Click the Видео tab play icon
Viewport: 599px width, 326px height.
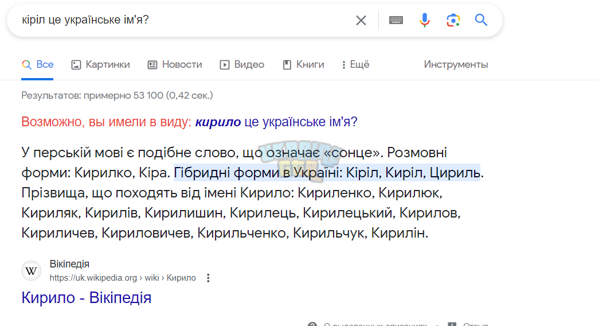point(225,65)
